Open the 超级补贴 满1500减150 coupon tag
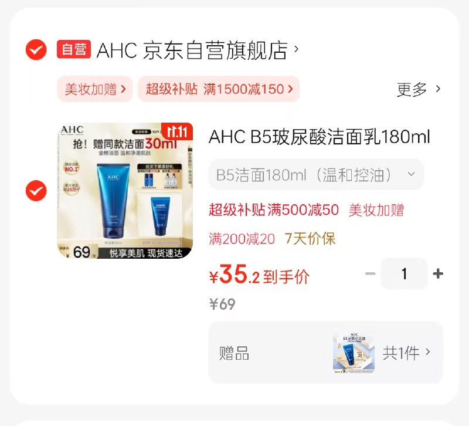The image size is (469, 426). [219, 89]
